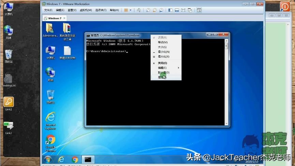
Task: Select the 新建文本文档 file icon
Action: point(67,53)
